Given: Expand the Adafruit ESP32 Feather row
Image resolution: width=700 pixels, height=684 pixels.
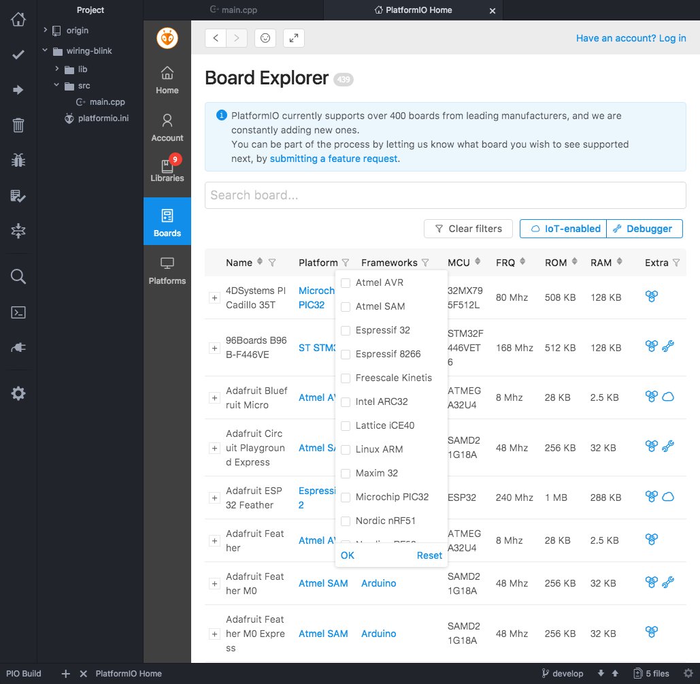Looking at the screenshot, I should pos(215,498).
